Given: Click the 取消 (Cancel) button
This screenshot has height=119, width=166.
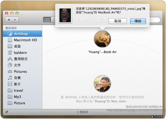Looking at the screenshot, I should point(117,21).
